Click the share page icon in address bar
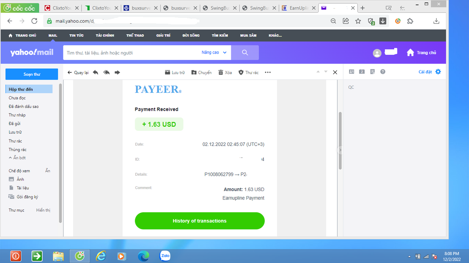This screenshot has height=263, width=469. [x=346, y=21]
